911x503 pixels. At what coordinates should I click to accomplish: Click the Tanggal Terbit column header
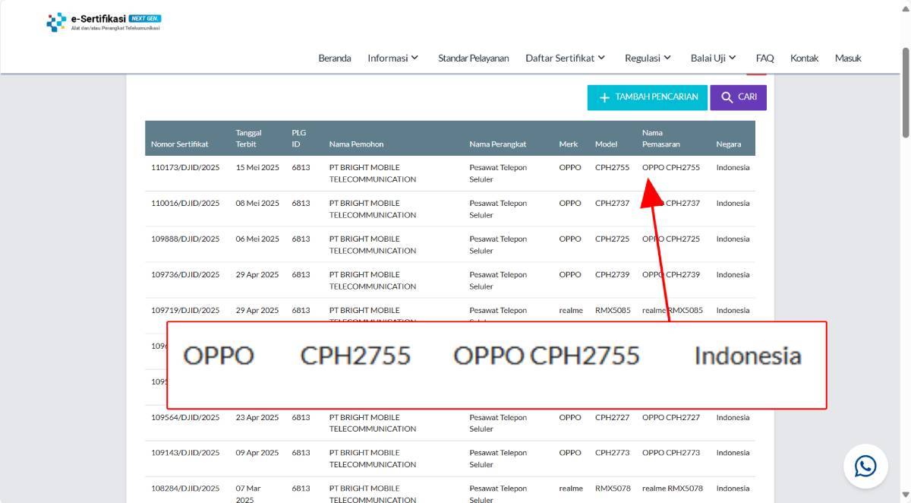[249, 138]
